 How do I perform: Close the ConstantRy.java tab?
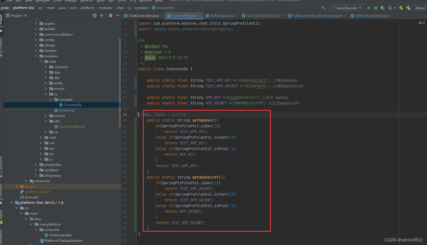coord(200,15)
